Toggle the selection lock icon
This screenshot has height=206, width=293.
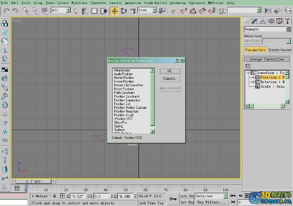tap(54, 196)
